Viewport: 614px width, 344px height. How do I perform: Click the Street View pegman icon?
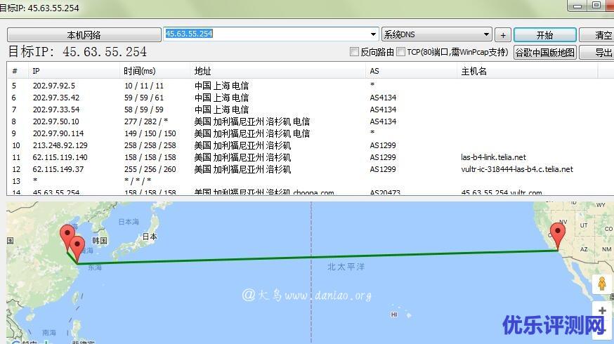(x=602, y=284)
